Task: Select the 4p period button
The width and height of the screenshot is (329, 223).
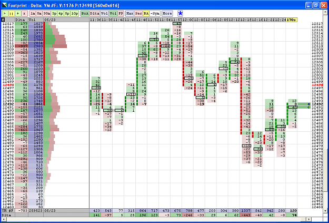Action: tap(61, 14)
